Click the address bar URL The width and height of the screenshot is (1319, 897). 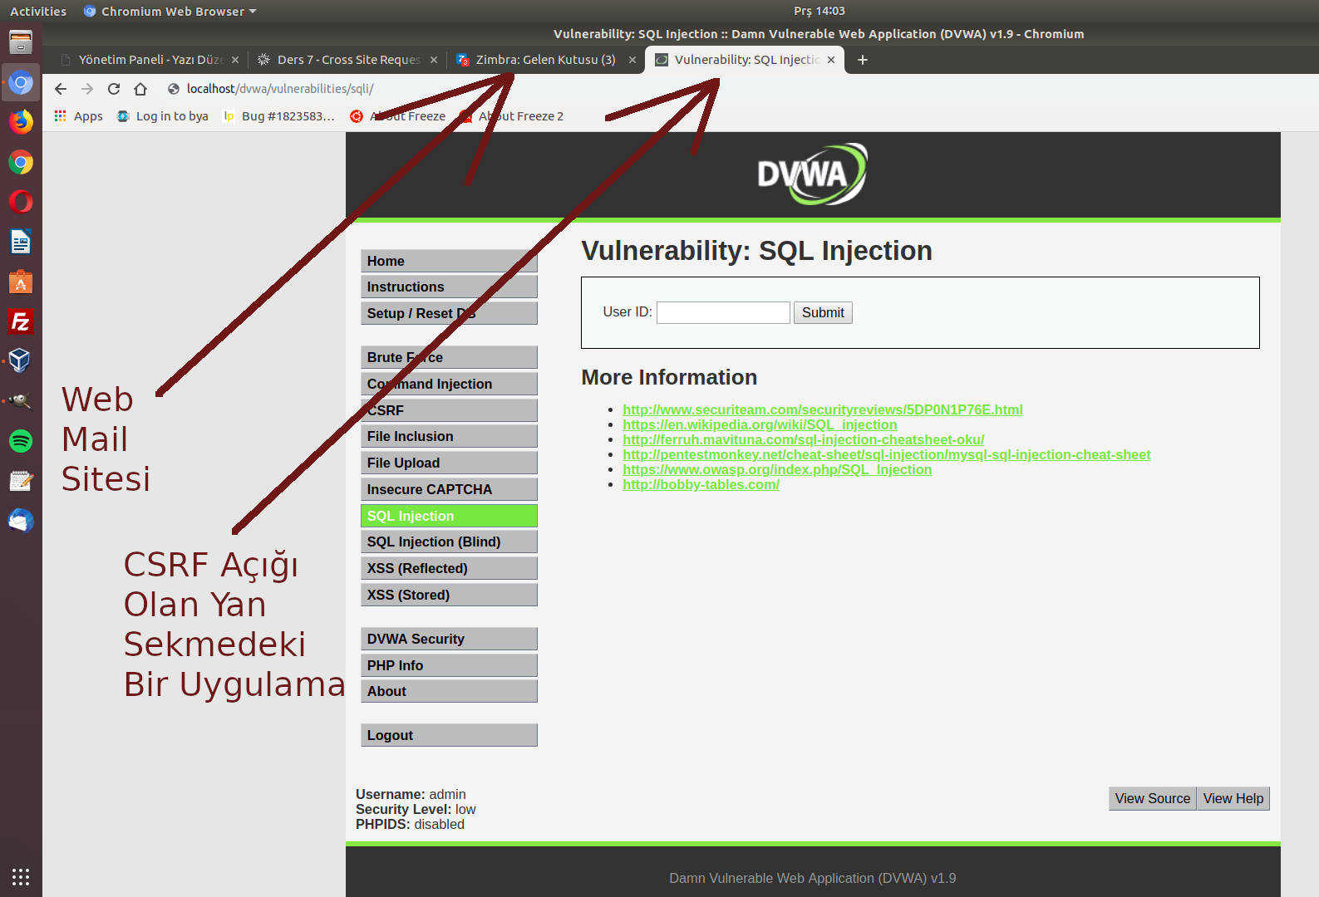[280, 89]
